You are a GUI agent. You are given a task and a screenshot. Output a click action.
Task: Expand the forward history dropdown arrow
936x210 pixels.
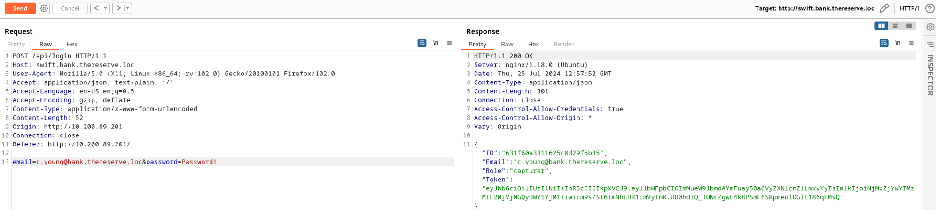(x=128, y=8)
